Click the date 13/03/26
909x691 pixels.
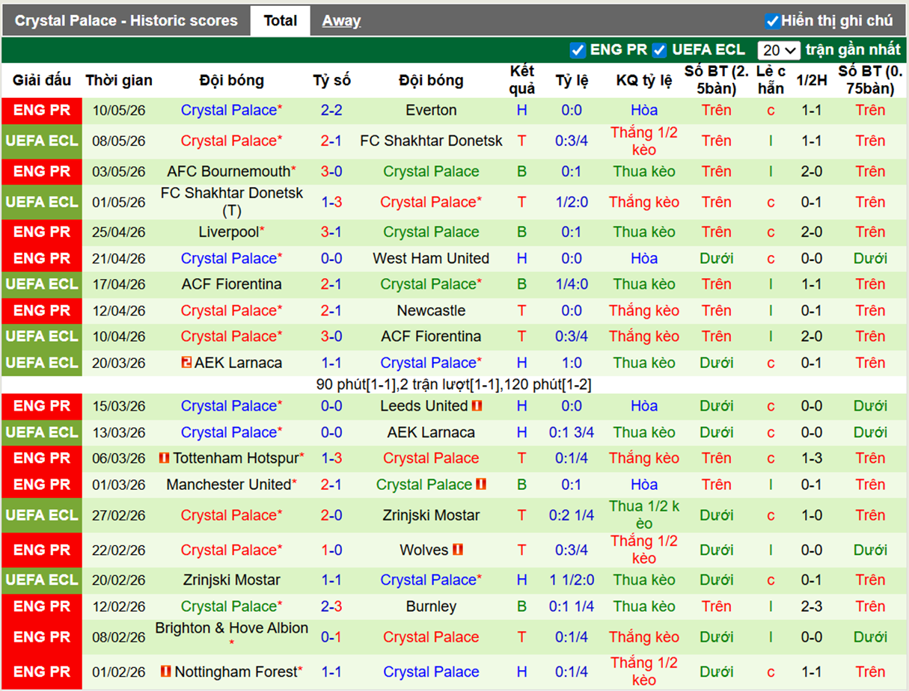coord(119,432)
